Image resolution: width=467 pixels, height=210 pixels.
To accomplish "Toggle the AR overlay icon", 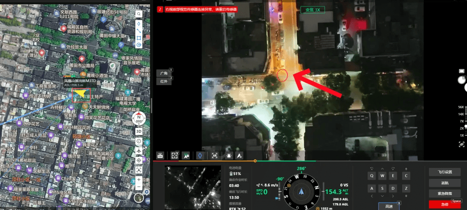I will point(214,155).
